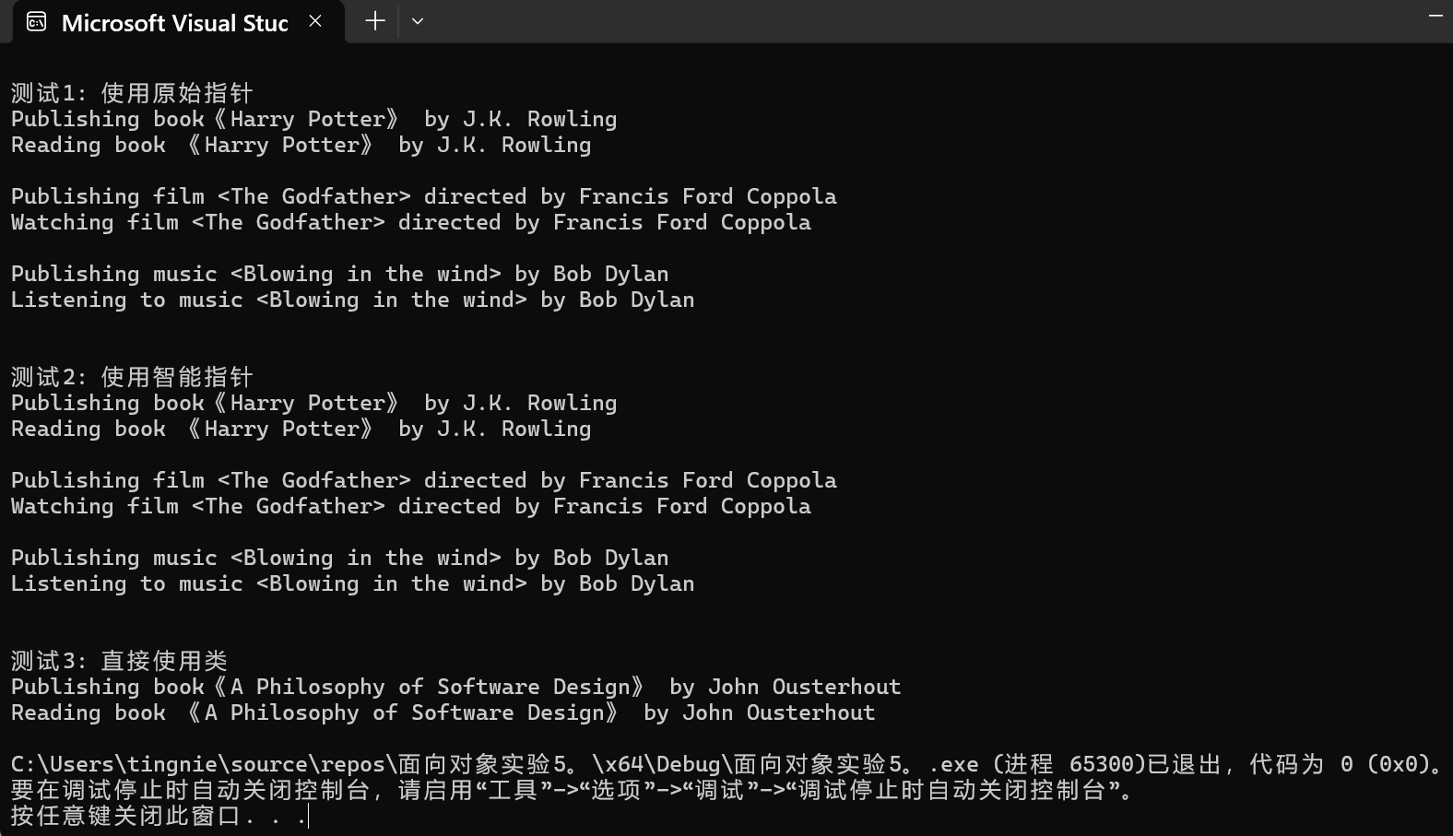Click the line about 调试停止时自动关闭控制台

pos(572,790)
